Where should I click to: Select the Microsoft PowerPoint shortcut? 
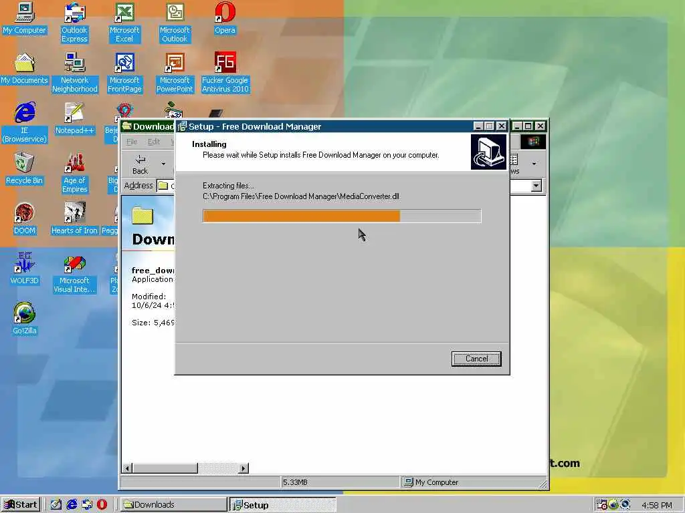point(175,73)
